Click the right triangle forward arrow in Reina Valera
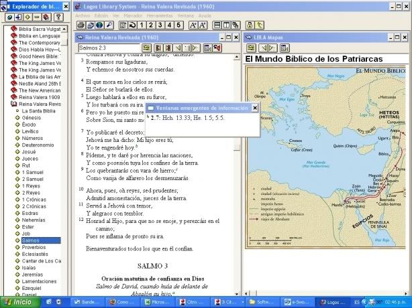The image size is (412, 308). pyautogui.click(x=195, y=48)
